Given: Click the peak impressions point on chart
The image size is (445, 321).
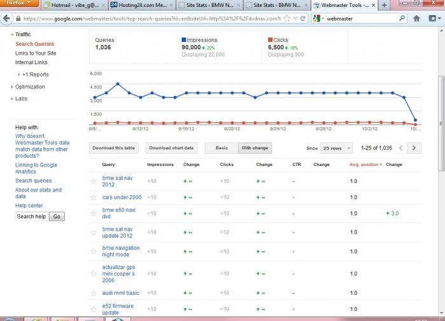Looking at the screenshot, I should point(118,84).
